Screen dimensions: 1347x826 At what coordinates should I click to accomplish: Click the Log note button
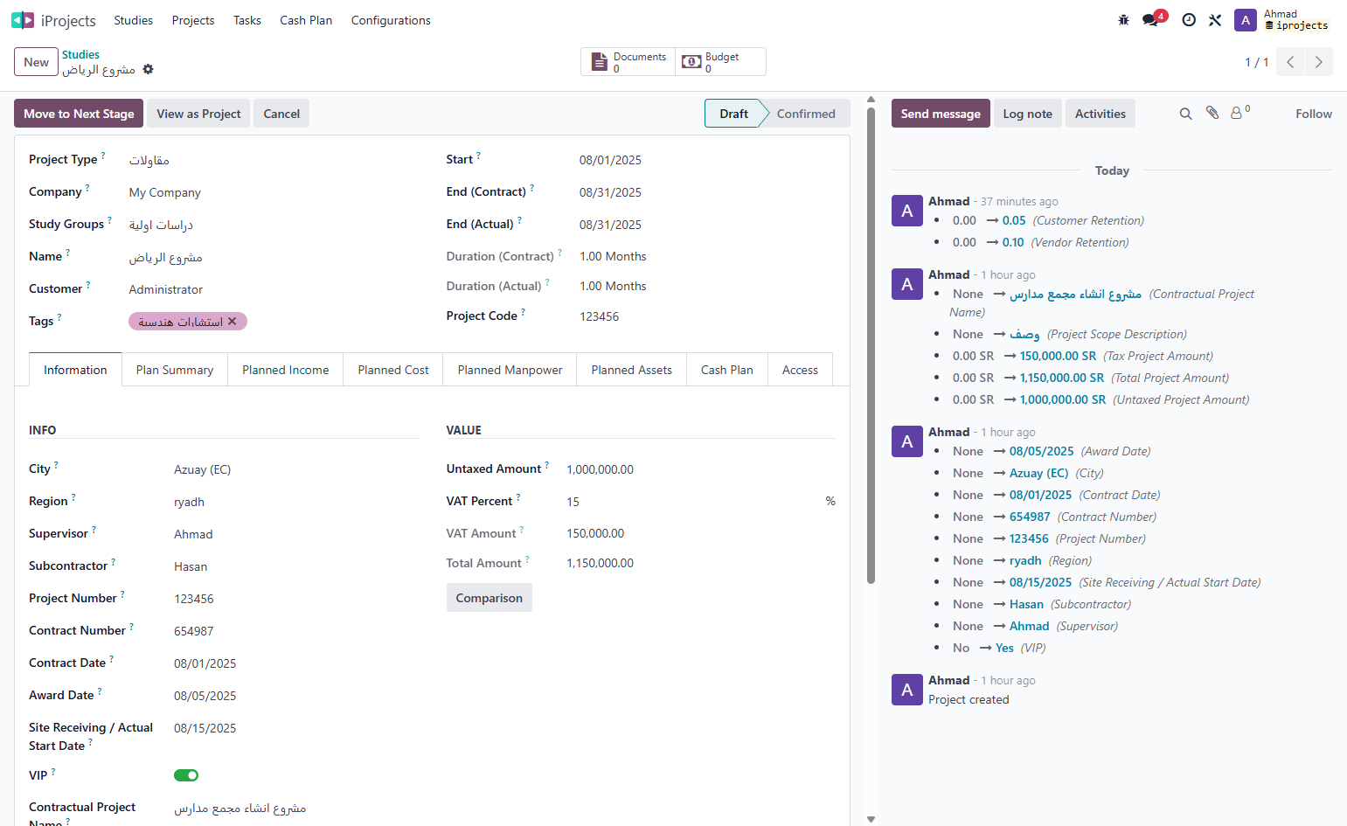coord(1027,114)
